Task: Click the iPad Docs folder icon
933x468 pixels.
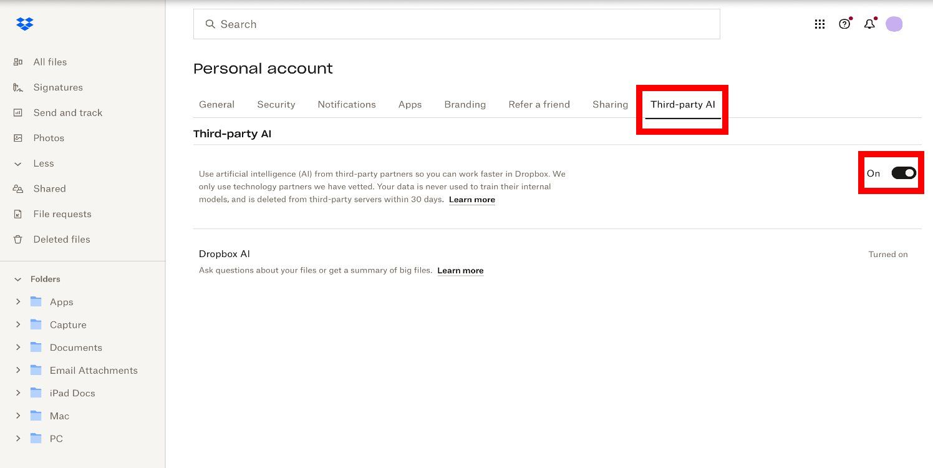Action: coord(36,393)
